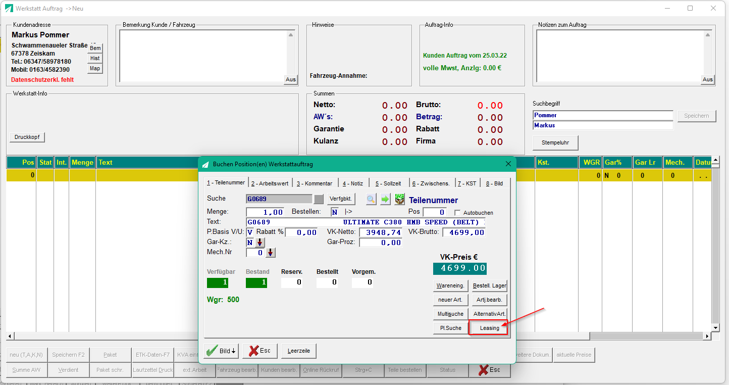The width and height of the screenshot is (729, 385).
Task: Click into the Rabatt % input field
Action: pos(301,232)
